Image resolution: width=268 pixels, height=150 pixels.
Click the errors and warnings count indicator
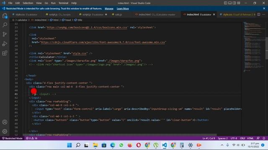coord(32,138)
